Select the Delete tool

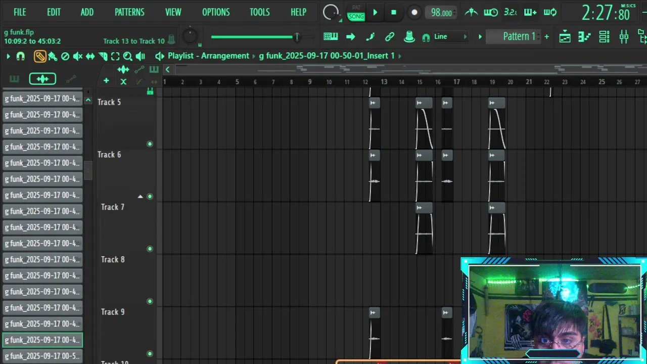point(65,56)
